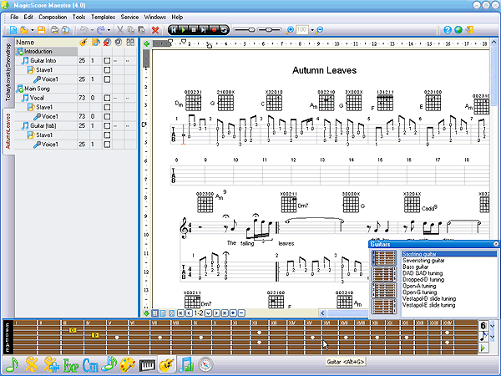Show the piano keyboard panel
Image resolution: width=501 pixels, height=376 pixels.
pyautogui.click(x=147, y=365)
